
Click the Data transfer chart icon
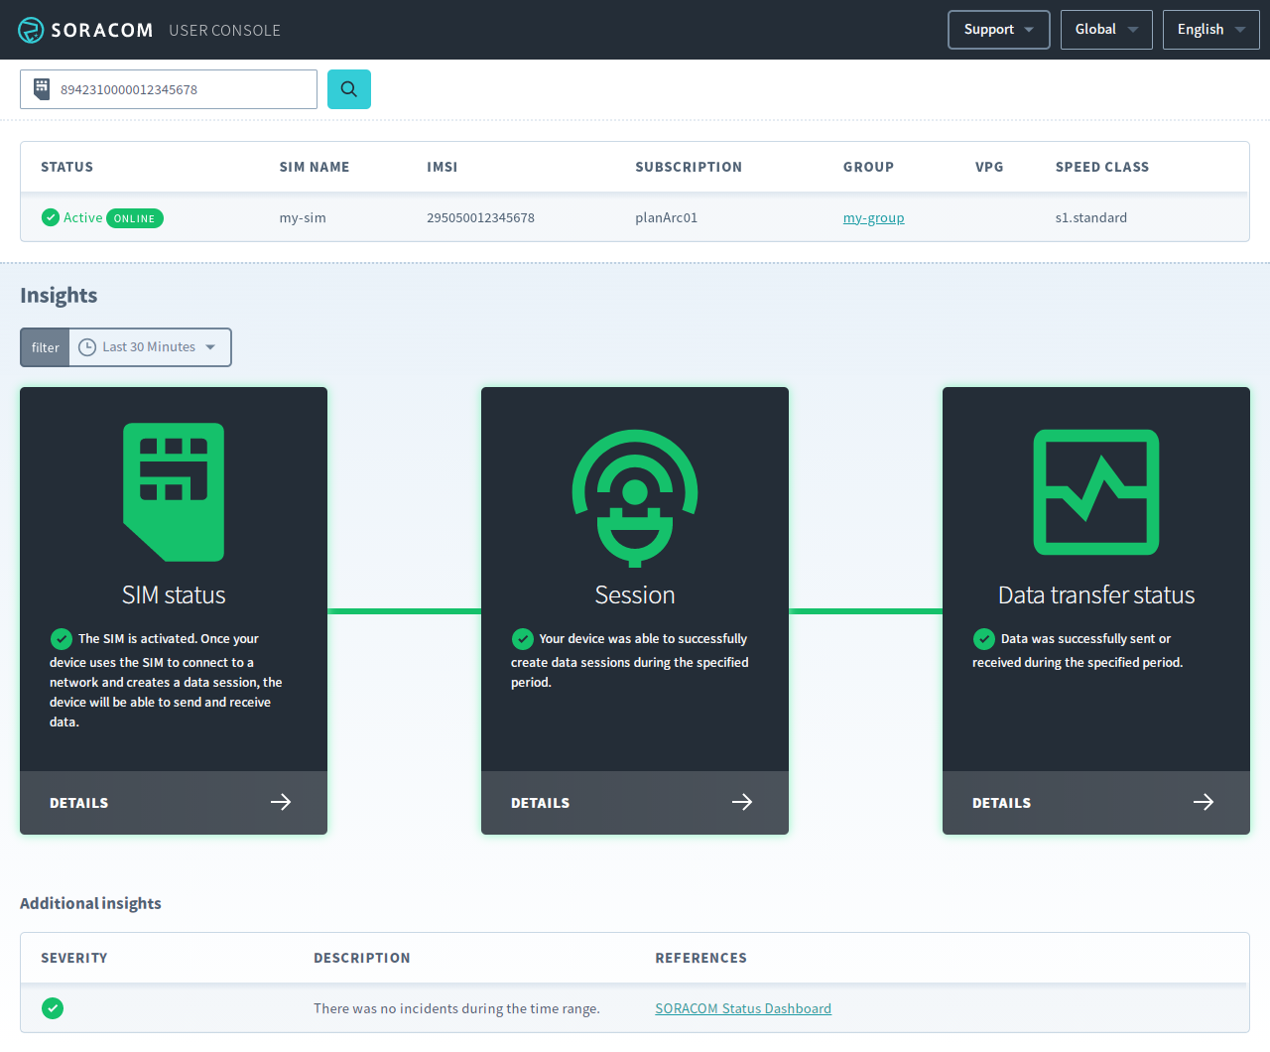coord(1096,492)
